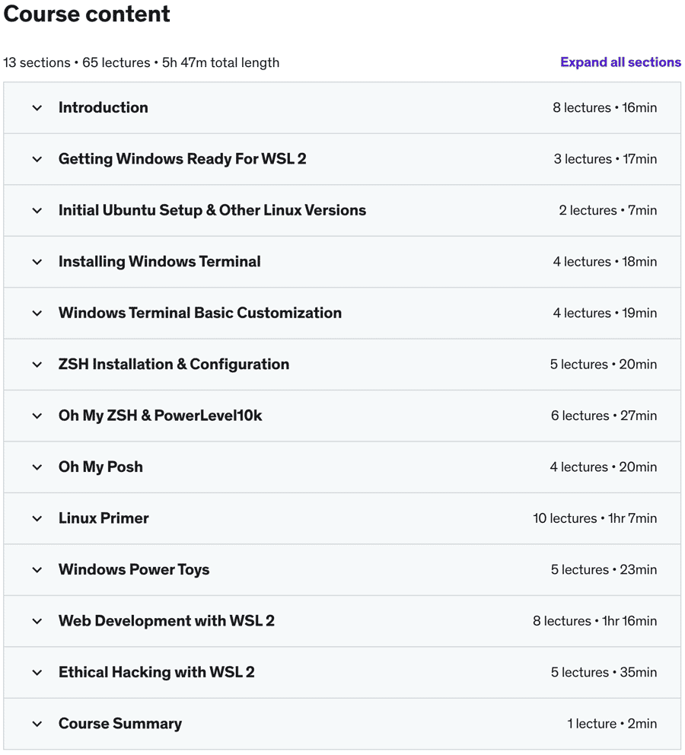685x755 pixels.
Task: Click the Course content heading
Action: point(87,14)
